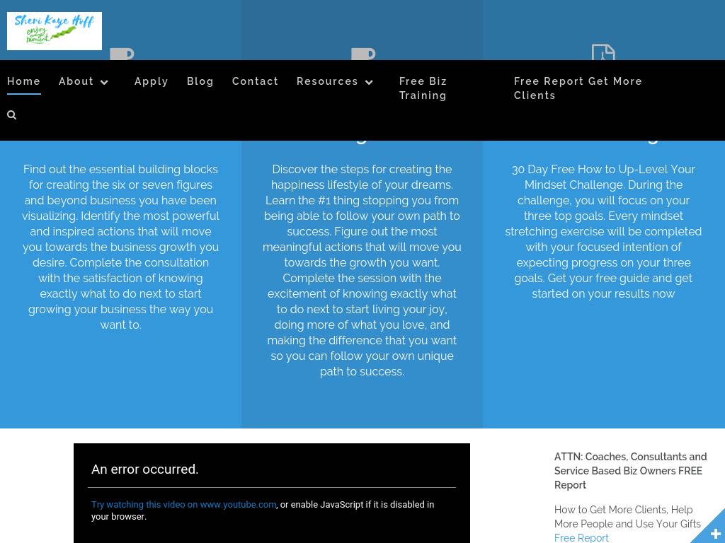Viewport: 725px width, 543px height.
Task: Click the Sheri Kaye Hoff logo
Action: [55, 31]
